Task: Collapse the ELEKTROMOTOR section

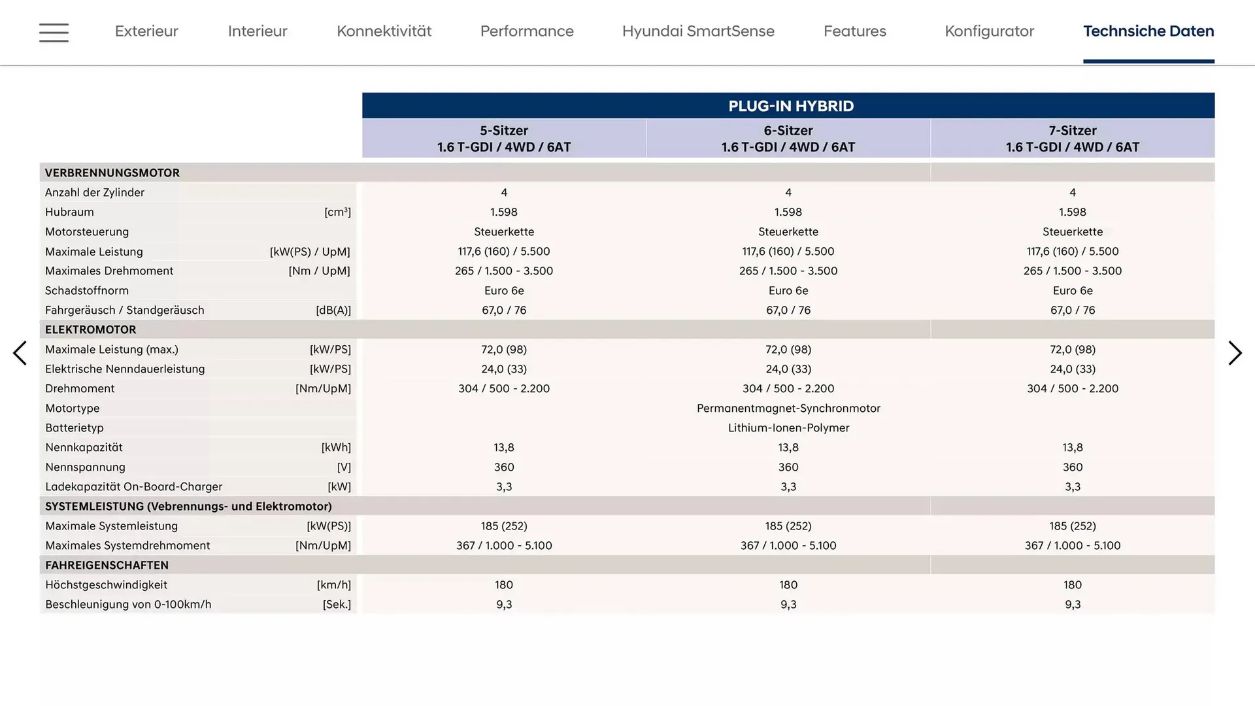Action: (x=91, y=329)
